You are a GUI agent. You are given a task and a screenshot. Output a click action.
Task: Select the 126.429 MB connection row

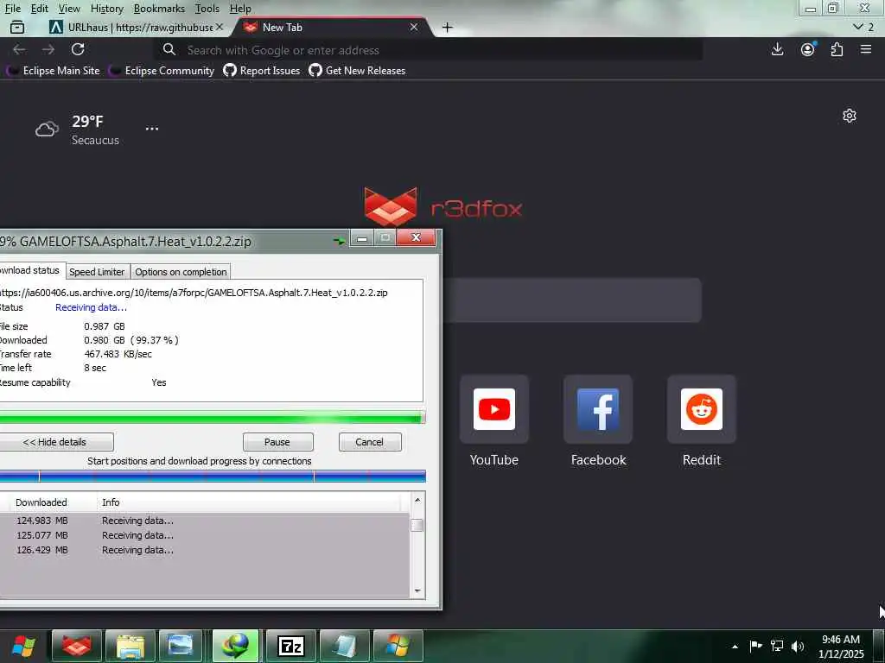point(205,550)
